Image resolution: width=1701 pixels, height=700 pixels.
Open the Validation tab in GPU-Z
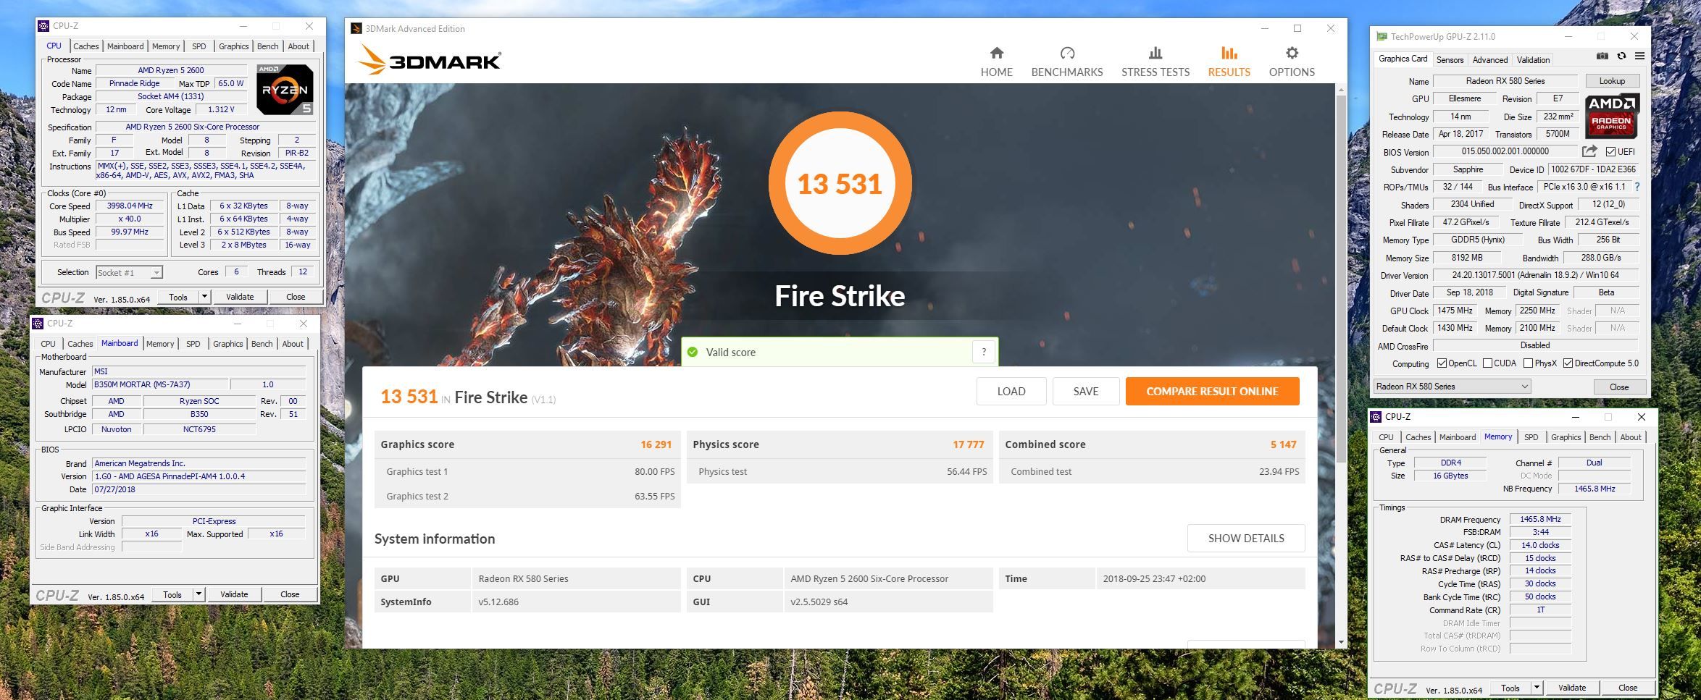tap(1533, 60)
